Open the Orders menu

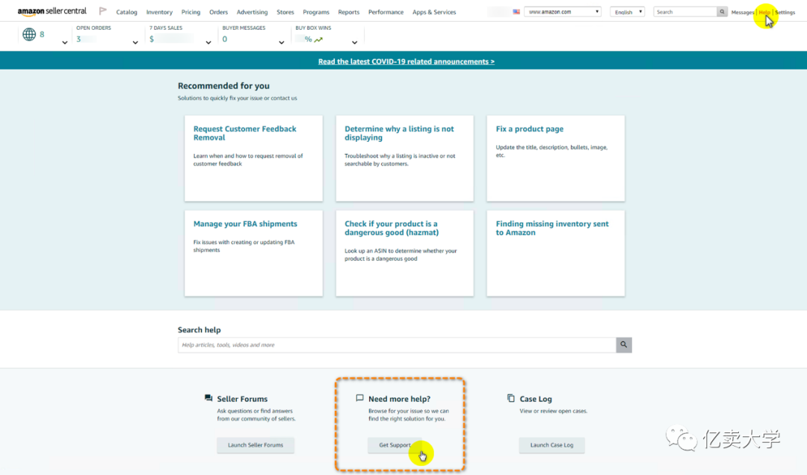219,12
